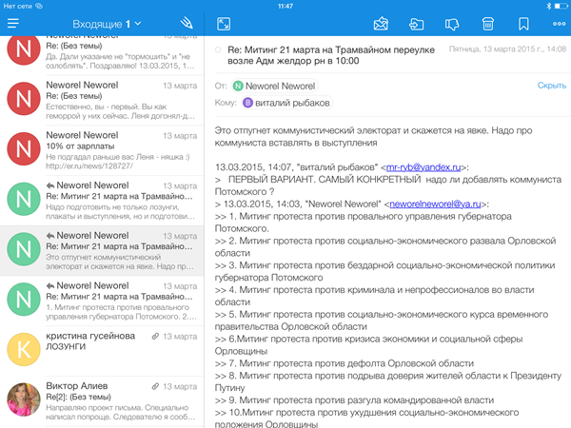This screenshot has height=428, width=571.
Task: Tap quoted line '7. Митинг протеста против дефолта'
Action: tap(345, 363)
